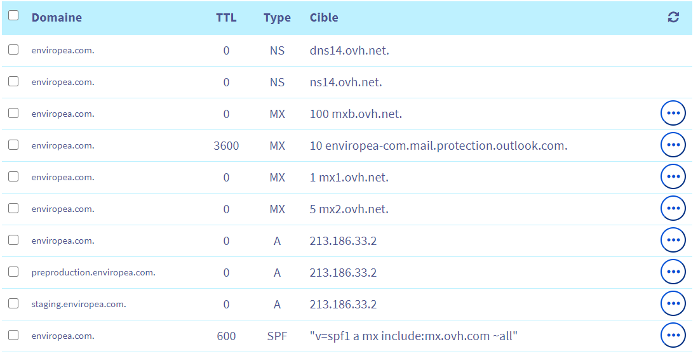
Task: Click the Cible column header
Action: tap(324, 18)
